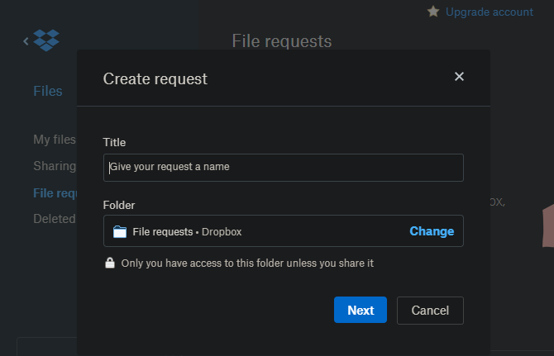This screenshot has width=554, height=356.
Task: Go to My files in sidebar
Action: (55, 140)
